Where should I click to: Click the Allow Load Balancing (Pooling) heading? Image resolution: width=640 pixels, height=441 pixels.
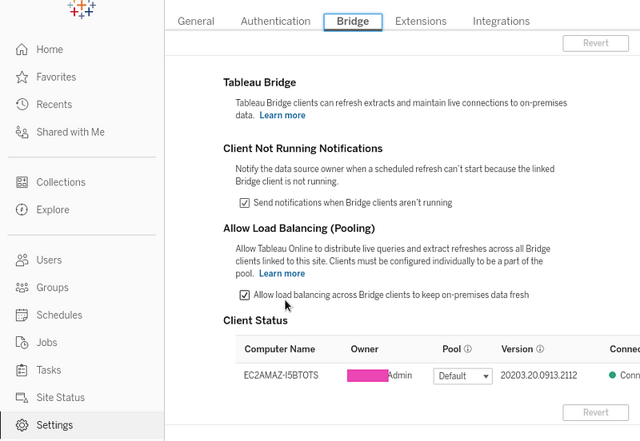pos(299,228)
